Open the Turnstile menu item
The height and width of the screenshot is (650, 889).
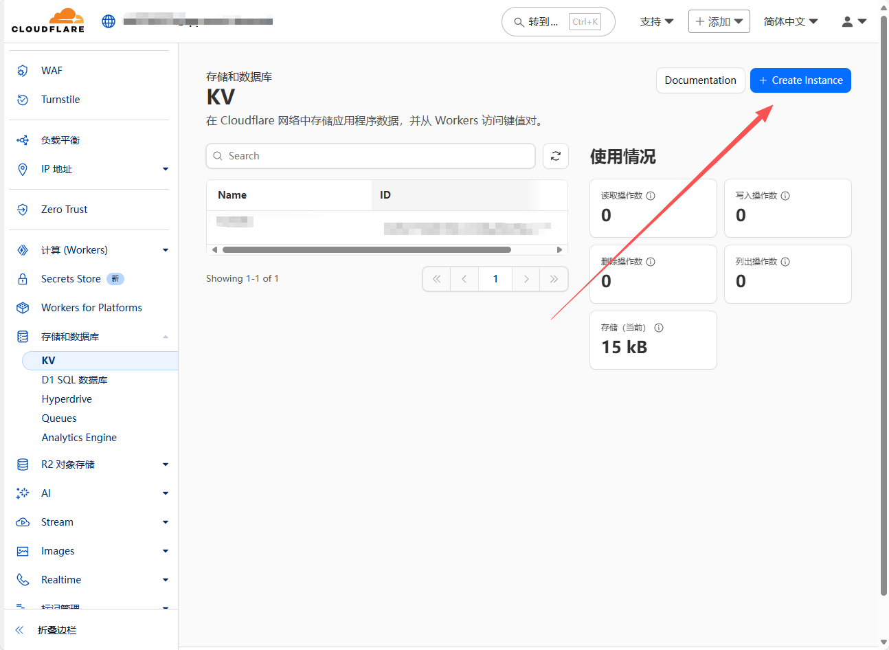pyautogui.click(x=60, y=100)
